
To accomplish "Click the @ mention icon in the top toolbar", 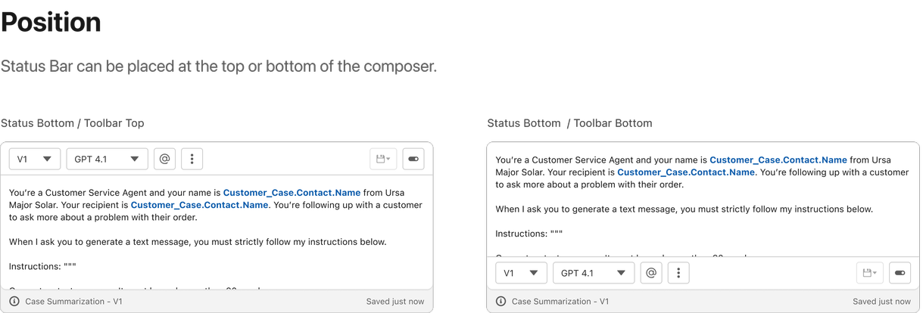I will (165, 159).
